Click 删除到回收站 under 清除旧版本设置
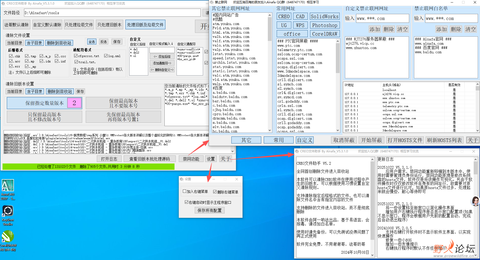480x260 pixels. [60, 91]
